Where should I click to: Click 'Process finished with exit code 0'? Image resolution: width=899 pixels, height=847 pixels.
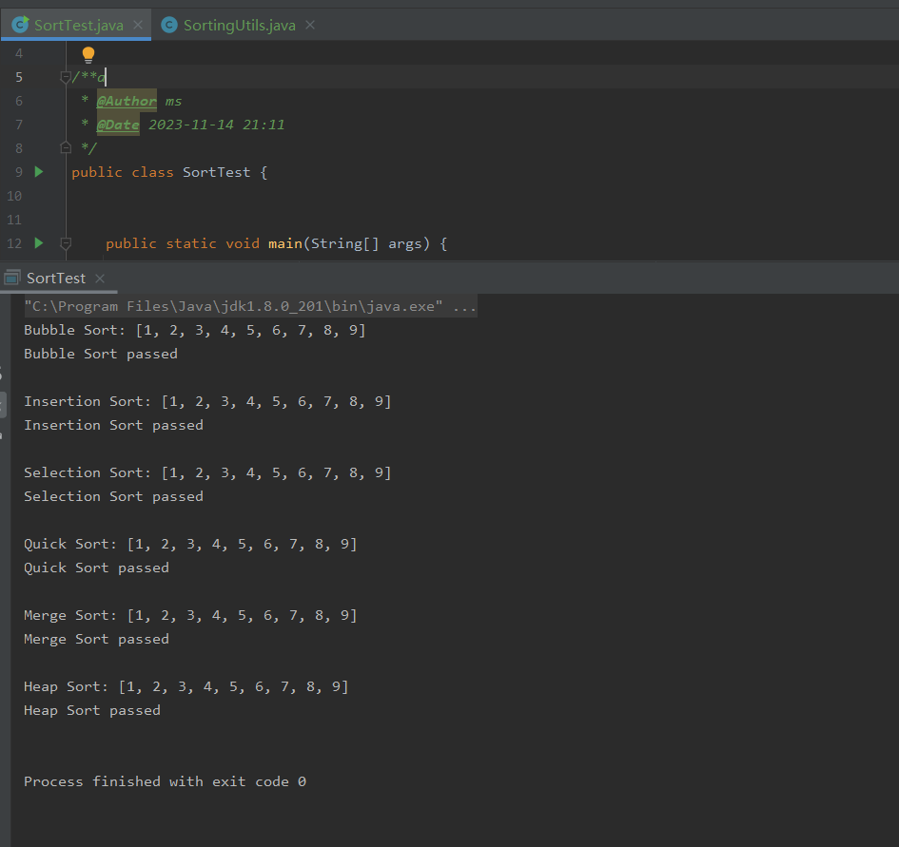(x=166, y=781)
